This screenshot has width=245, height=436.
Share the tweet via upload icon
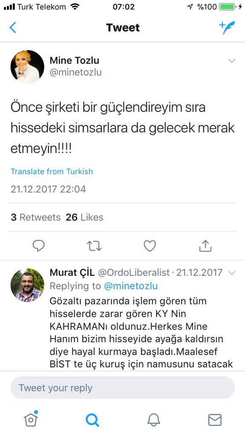pyautogui.click(x=205, y=246)
